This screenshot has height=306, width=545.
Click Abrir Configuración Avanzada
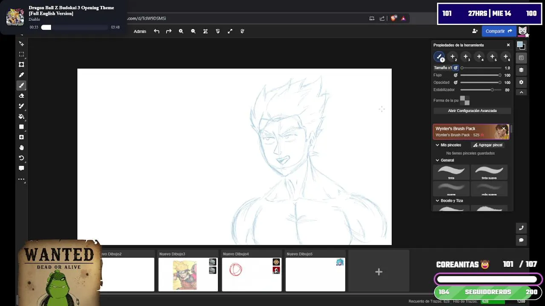tap(472, 111)
